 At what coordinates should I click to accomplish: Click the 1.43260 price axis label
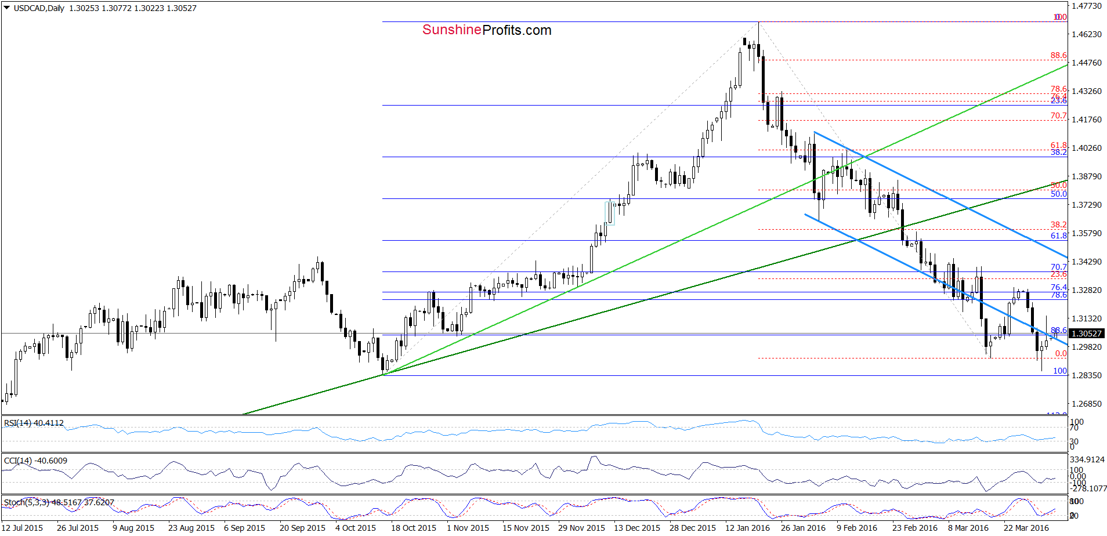tap(1086, 91)
